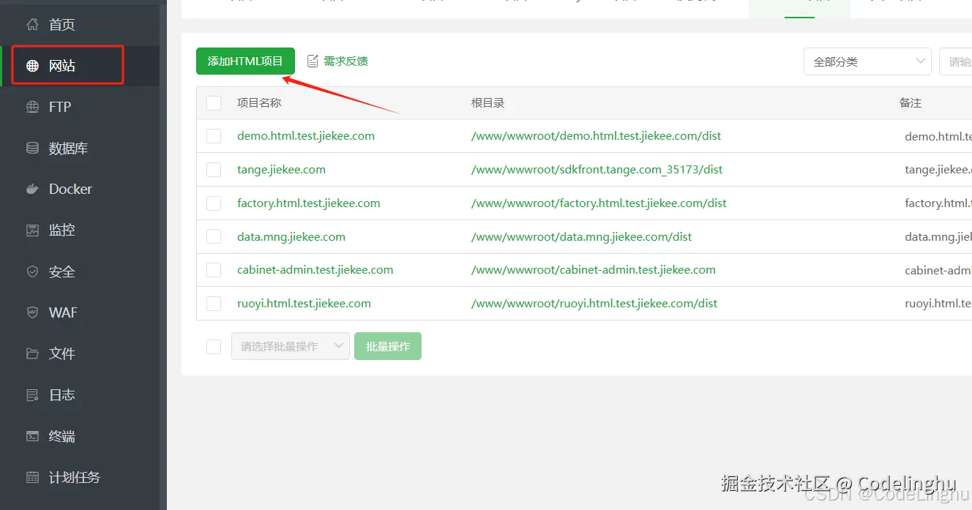The width and height of the screenshot is (972, 510).
Task: Check the ruoyi.html.test.jiekee.com row checkbox
Action: (214, 304)
